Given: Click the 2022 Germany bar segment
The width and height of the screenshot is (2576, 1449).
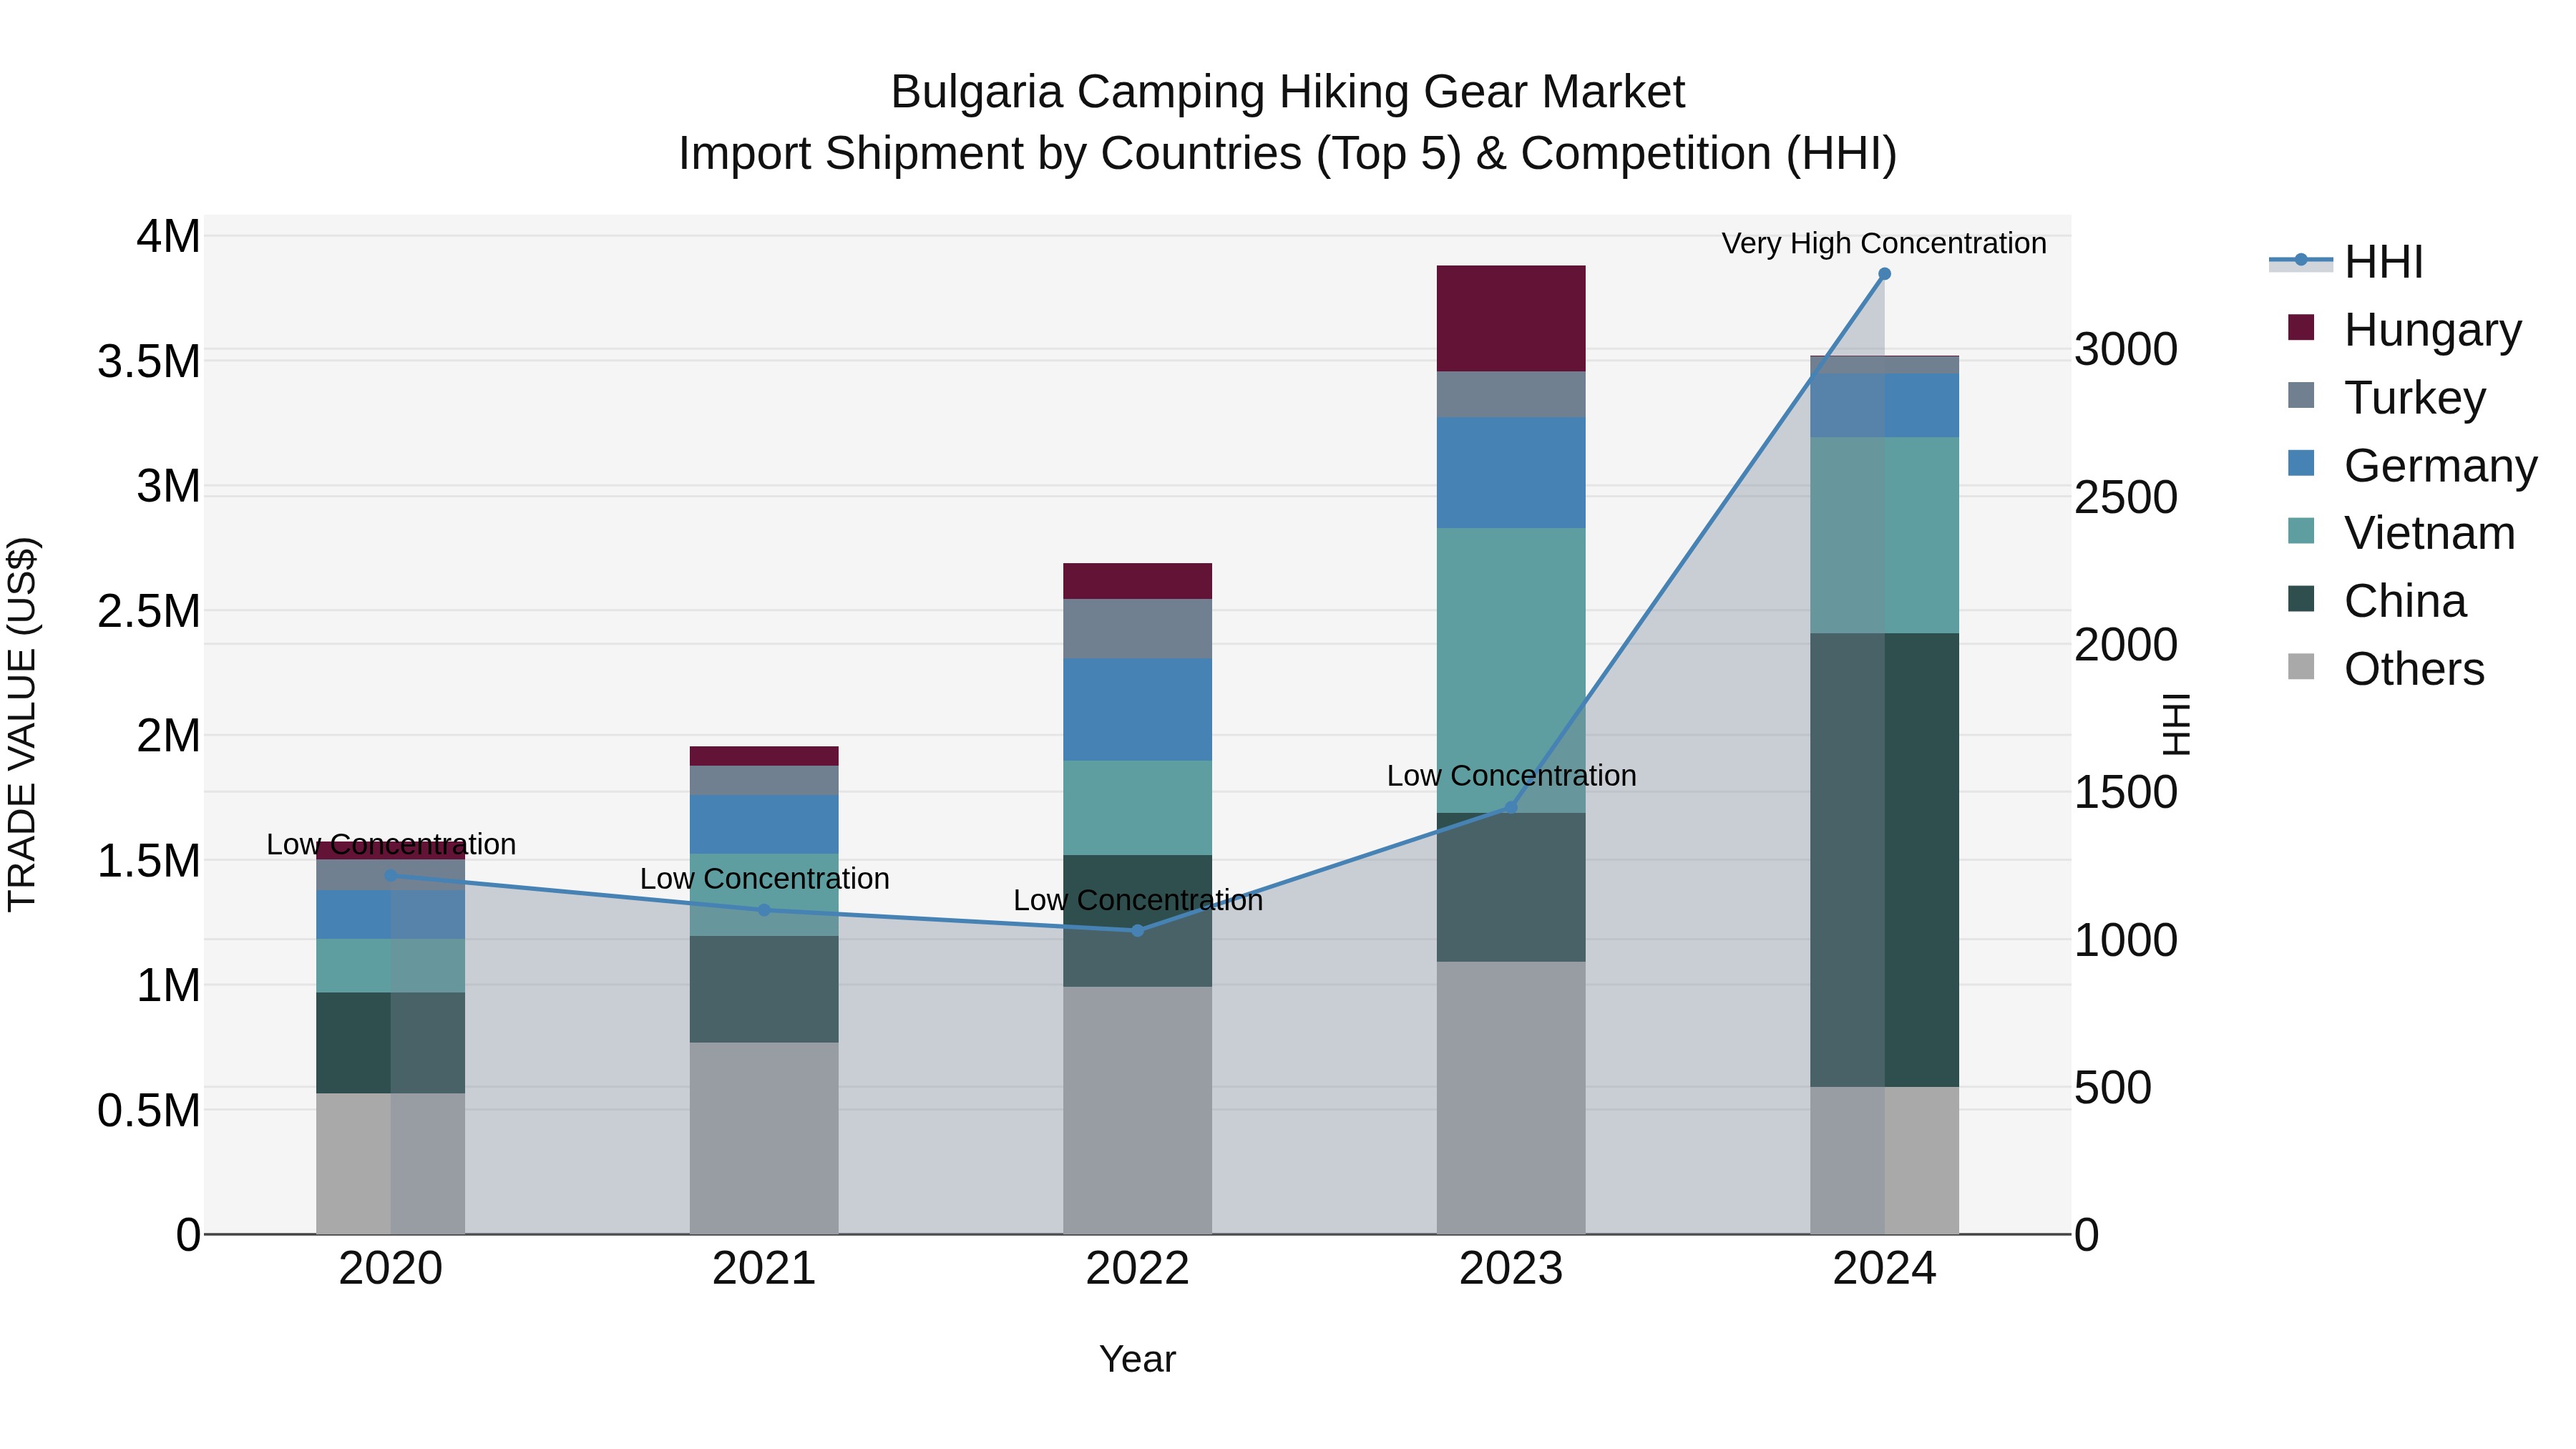Looking at the screenshot, I should point(1138,710).
